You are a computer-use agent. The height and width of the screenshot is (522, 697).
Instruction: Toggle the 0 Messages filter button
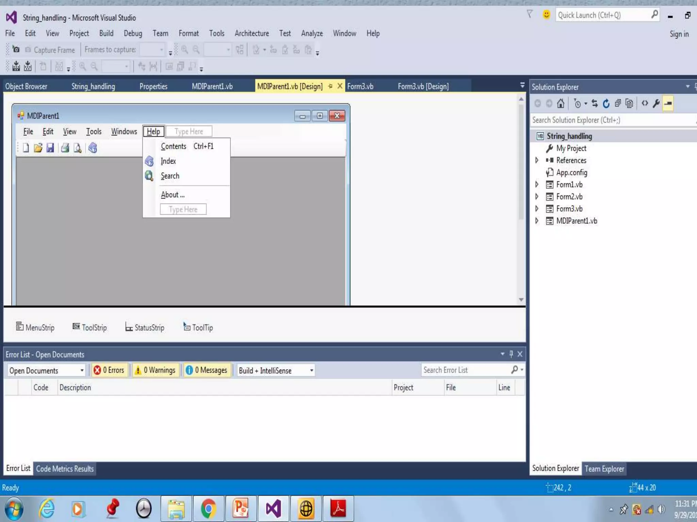coord(207,370)
